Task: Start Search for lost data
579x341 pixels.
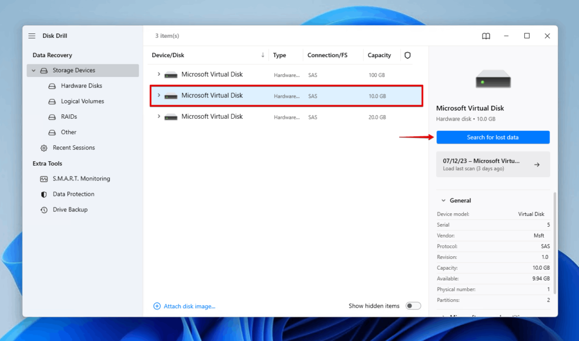Action: [492, 137]
